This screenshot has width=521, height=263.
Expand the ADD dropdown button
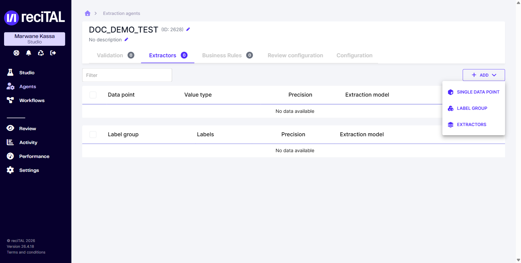[x=484, y=75]
